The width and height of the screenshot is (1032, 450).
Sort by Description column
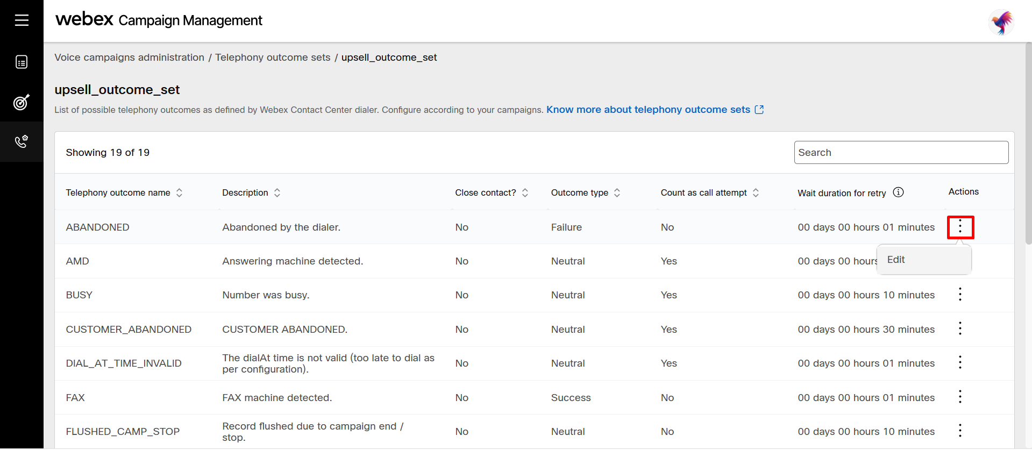pos(277,192)
